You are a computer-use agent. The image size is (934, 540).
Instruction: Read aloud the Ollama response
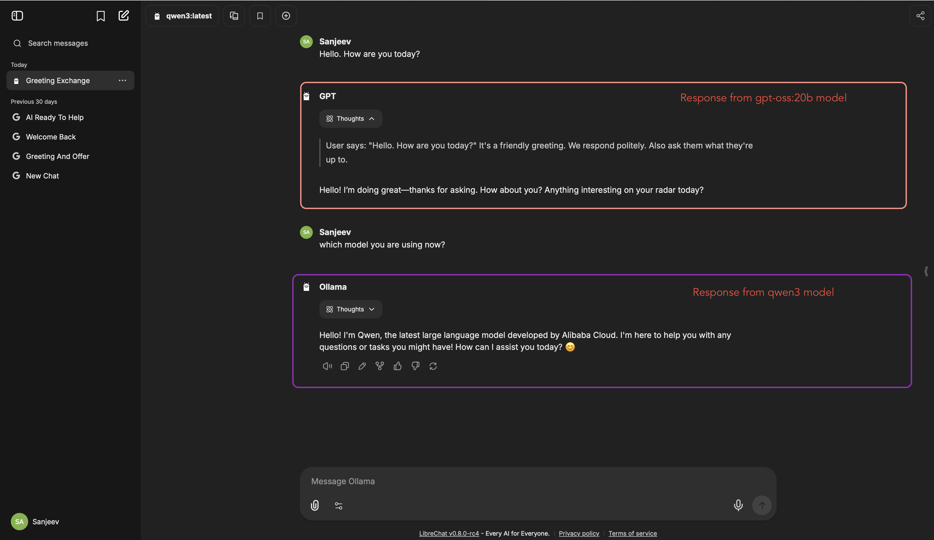pos(327,366)
